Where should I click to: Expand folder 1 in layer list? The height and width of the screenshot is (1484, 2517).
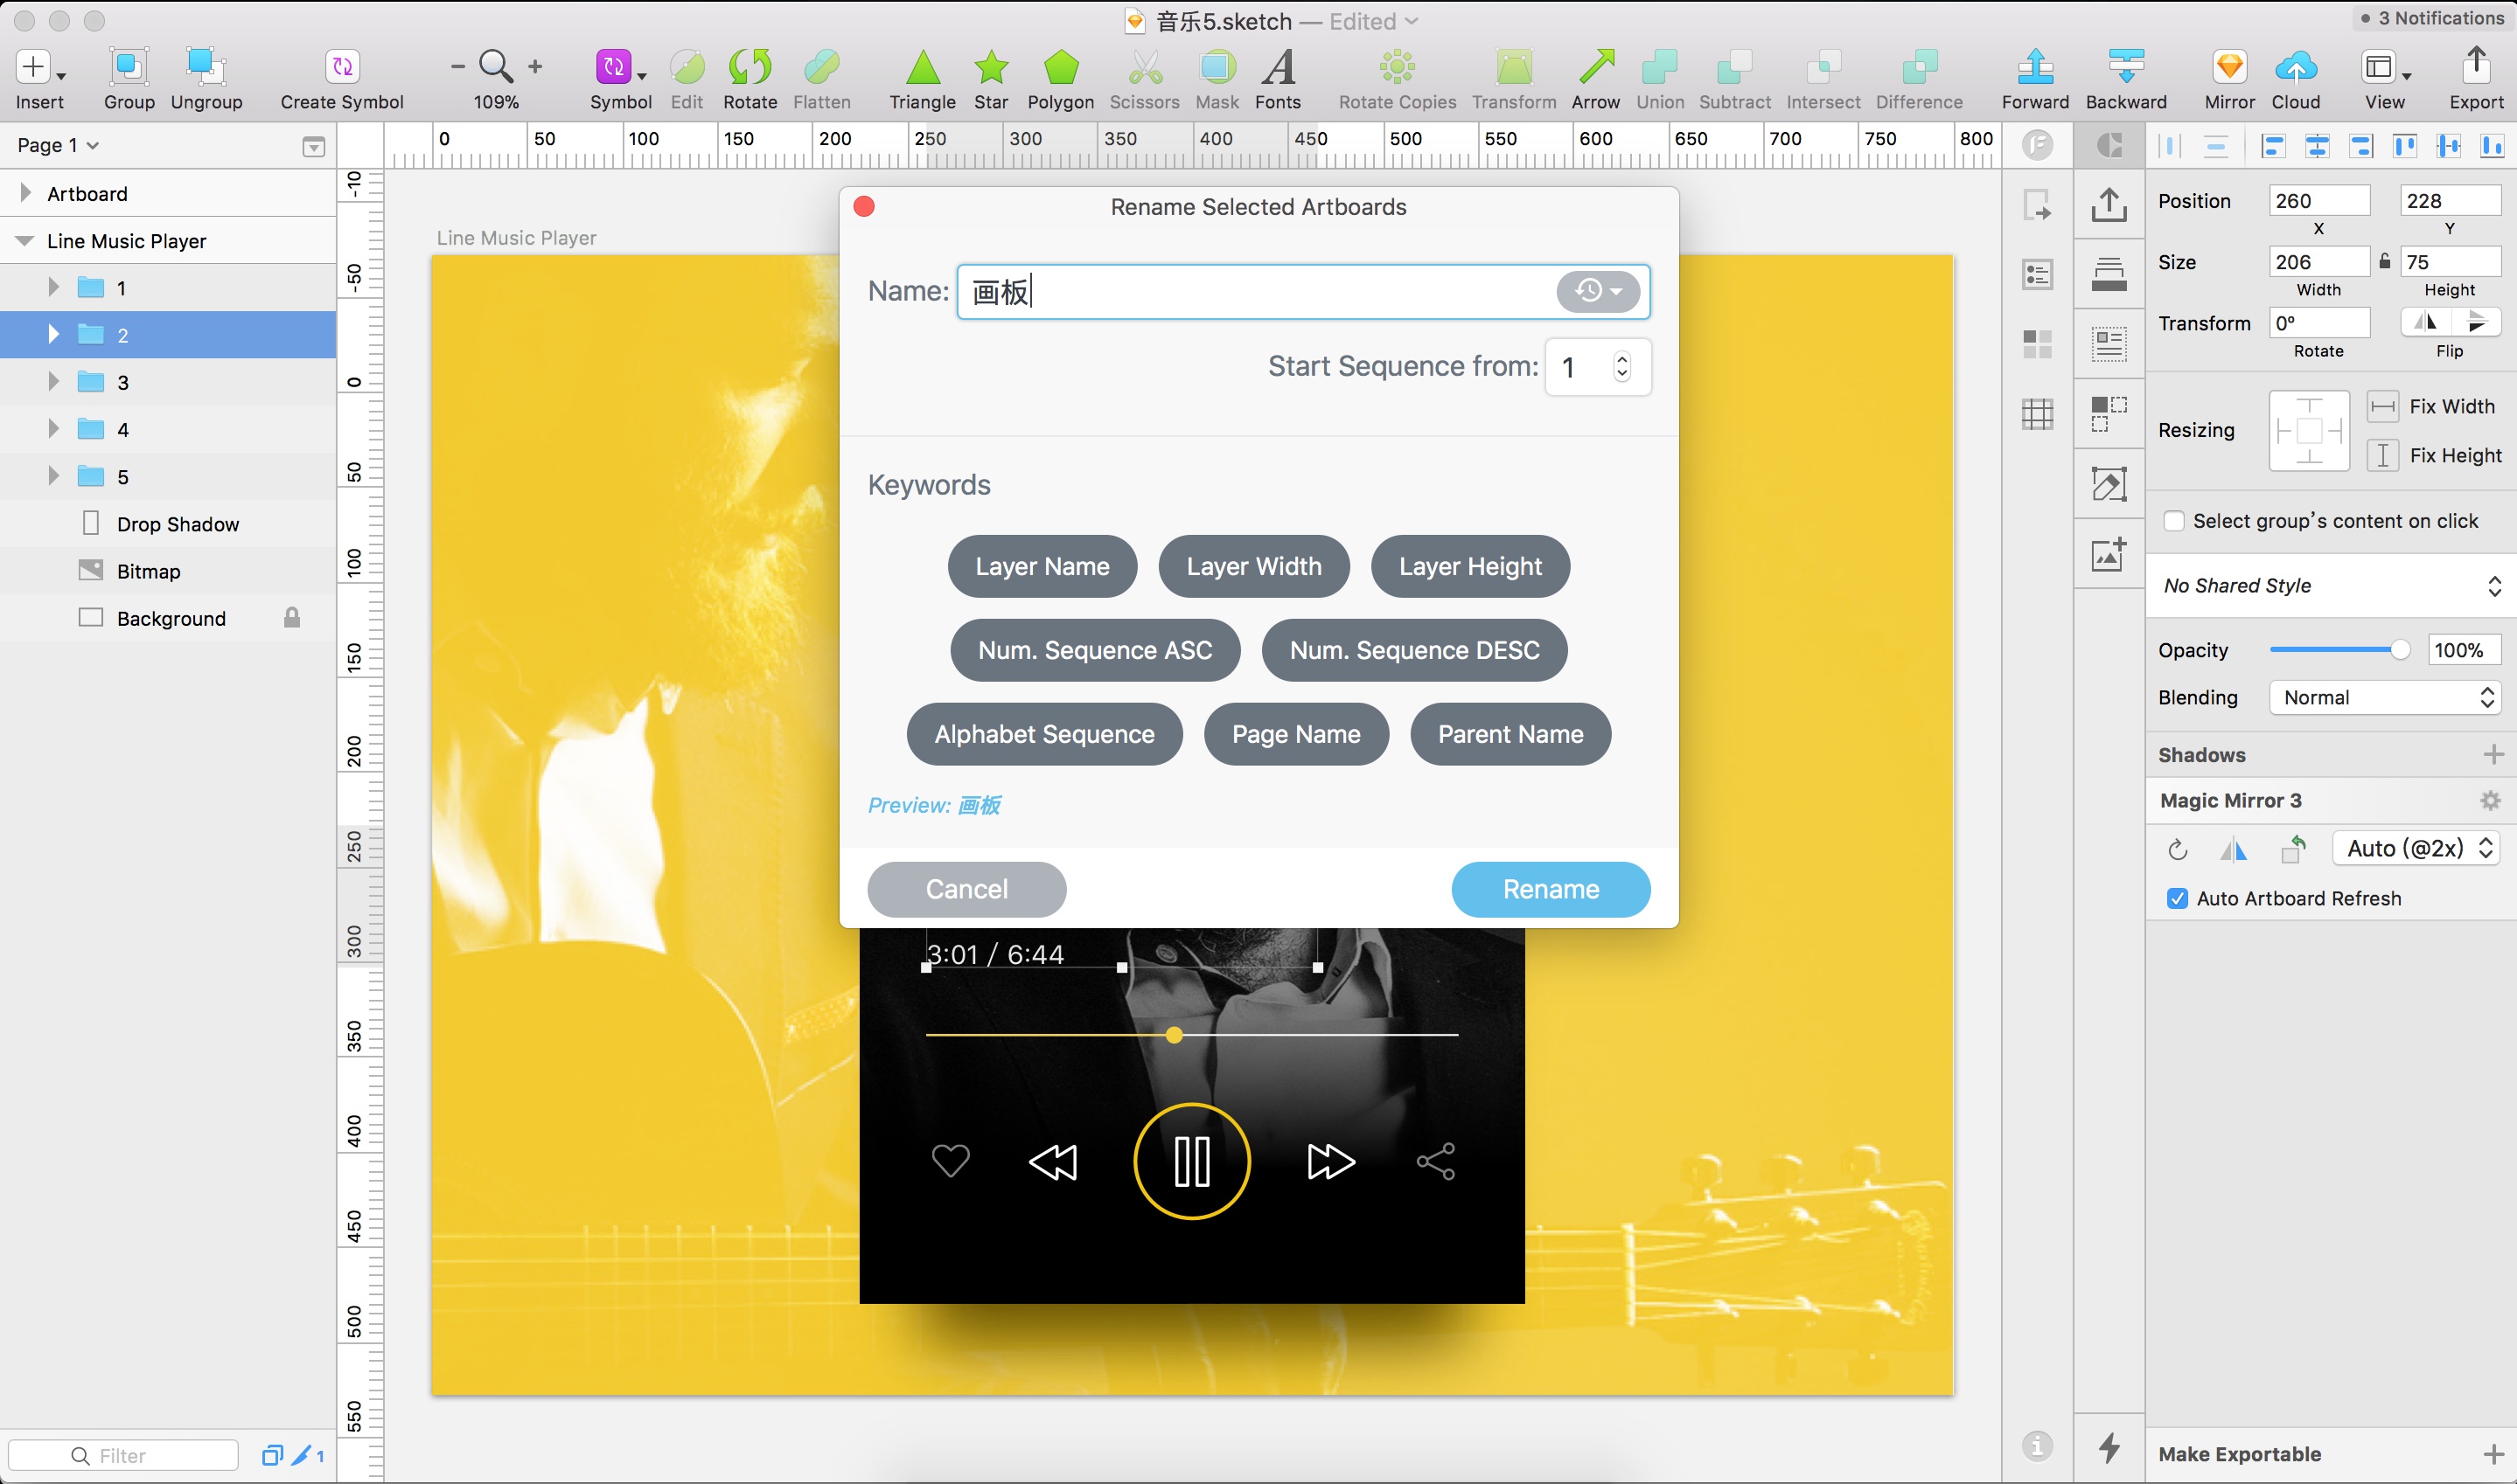(54, 287)
